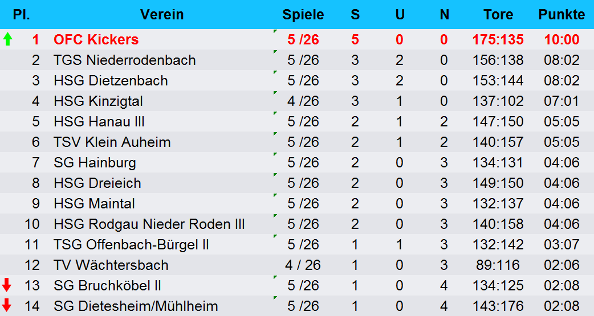Open the OFC Kickers team name
Screen dimensions: 594x316
[96, 39]
